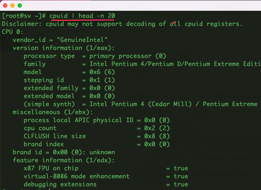Click the feature information (1/edx) heading

[64, 160]
